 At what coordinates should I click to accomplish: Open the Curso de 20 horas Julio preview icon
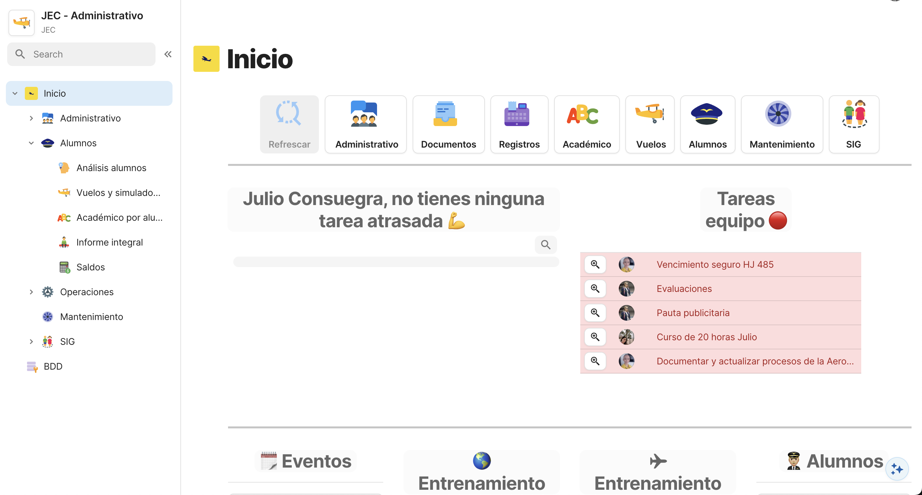click(x=595, y=337)
